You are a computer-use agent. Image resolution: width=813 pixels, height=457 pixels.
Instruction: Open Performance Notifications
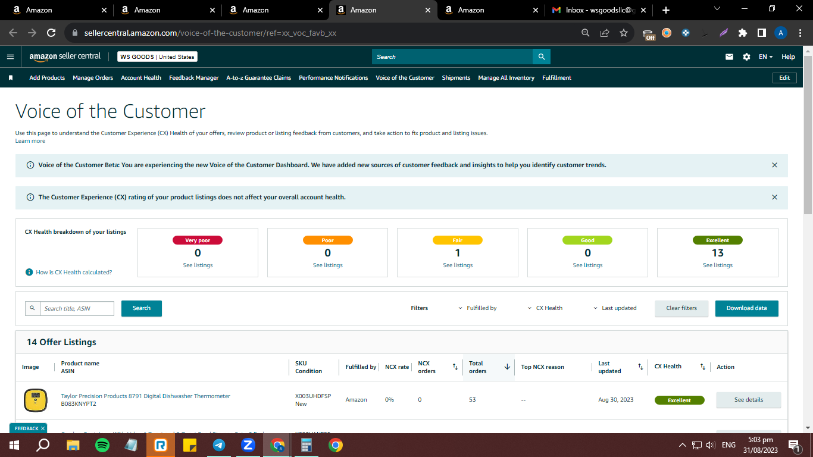click(333, 78)
